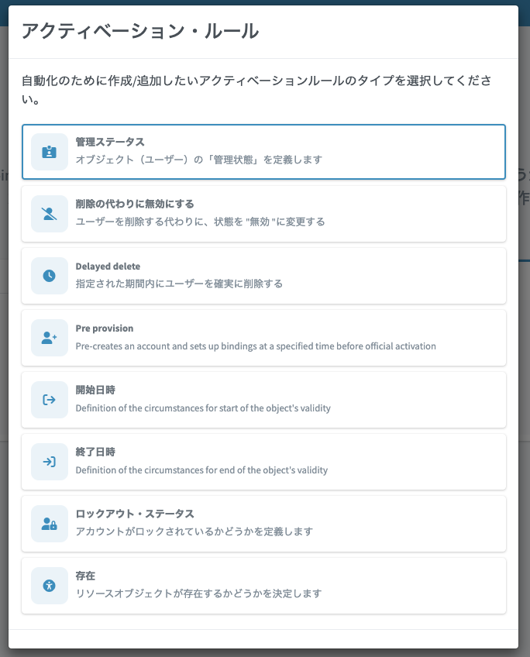
Task: Choose the 開始日時 title
Action: click(95, 390)
